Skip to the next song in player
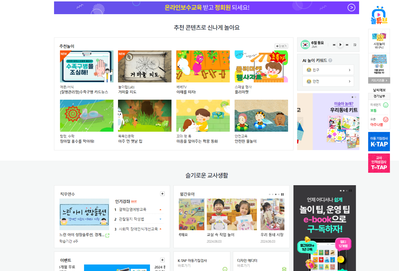The width and height of the screenshot is (399, 271). coord(347,45)
